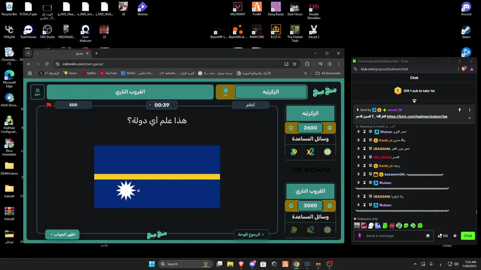Open Chrome media controls icon
This screenshot has height=270, width=481.
tap(321, 64)
